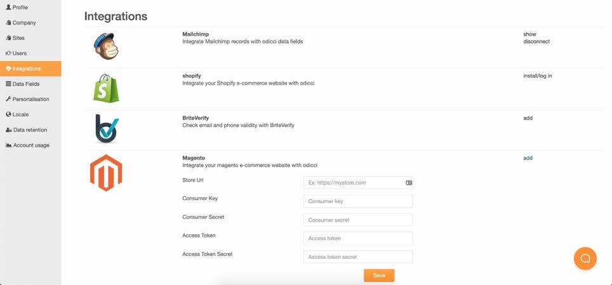This screenshot has width=612, height=285.
Task: Open the Users sidebar section
Action: 19,53
